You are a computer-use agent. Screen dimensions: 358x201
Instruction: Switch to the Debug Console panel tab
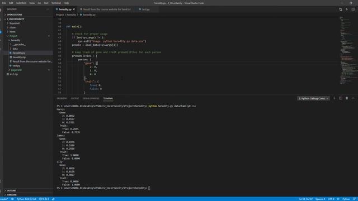coord(91,98)
